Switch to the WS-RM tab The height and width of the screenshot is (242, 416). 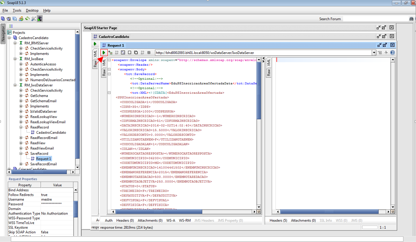pos(185,220)
